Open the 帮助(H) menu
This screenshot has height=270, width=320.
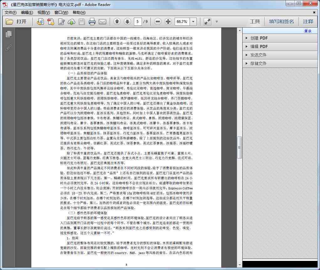pyautogui.click(x=79, y=13)
